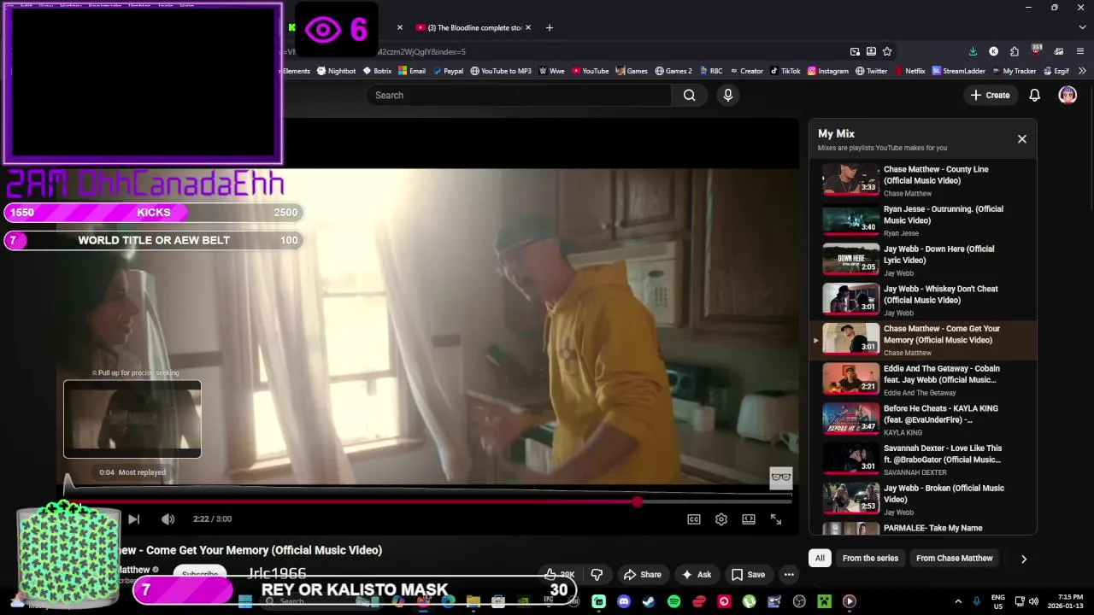This screenshot has height=615, width=1094.
Task: Mute the video with speaker icon
Action: (x=168, y=519)
